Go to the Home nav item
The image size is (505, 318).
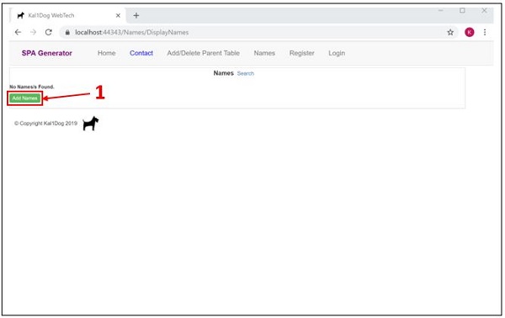click(107, 53)
